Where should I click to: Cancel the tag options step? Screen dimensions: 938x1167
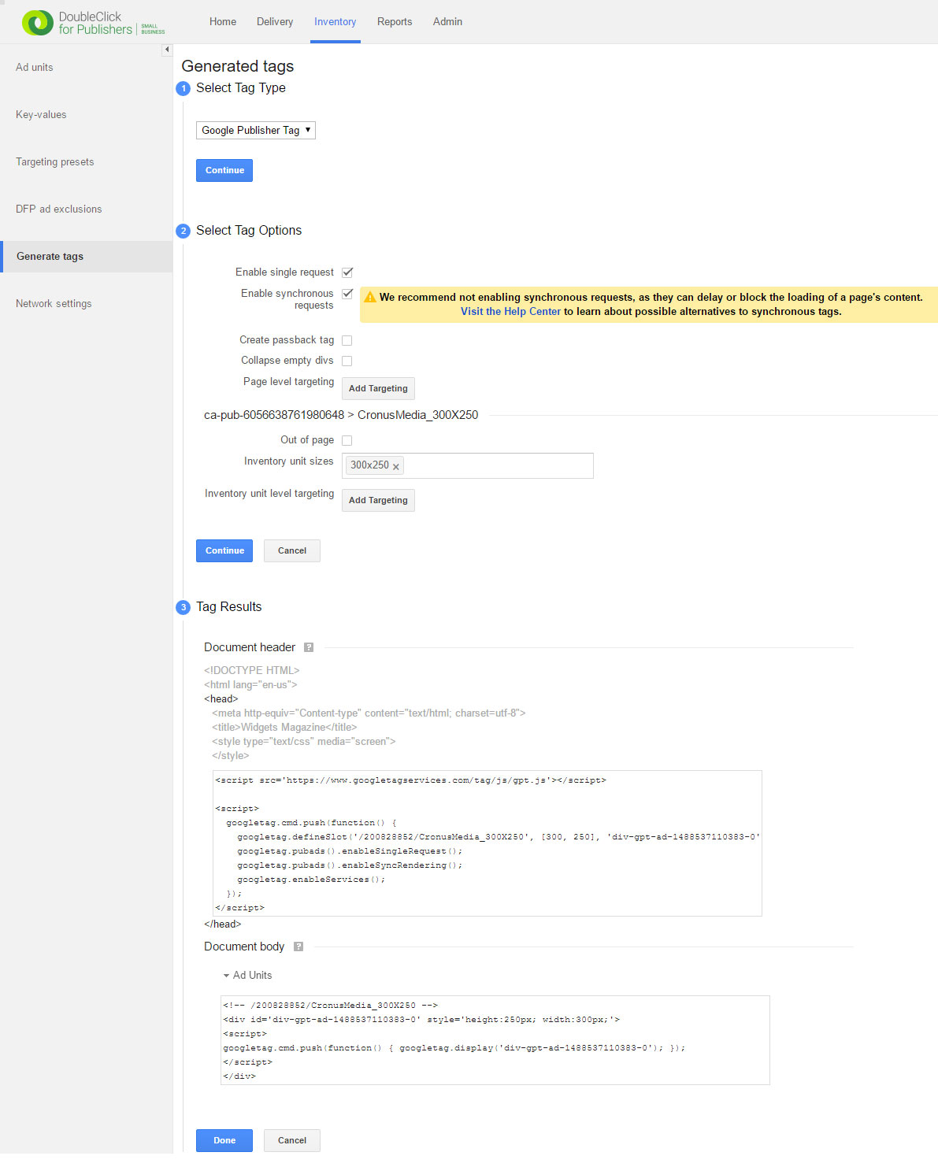292,550
